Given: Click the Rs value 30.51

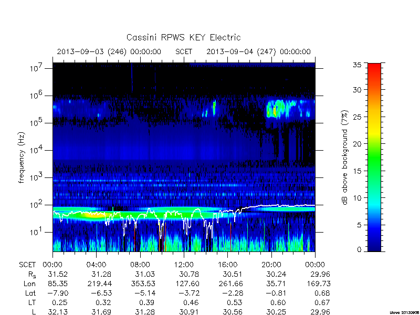Looking at the screenshot, I should click(232, 274).
